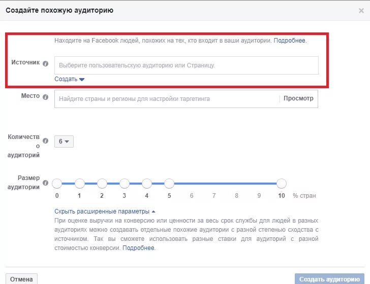The height and width of the screenshot is (284, 370).
Task: Open the number of audiences dropdown showing 6
Action: pyautogui.click(x=64, y=141)
